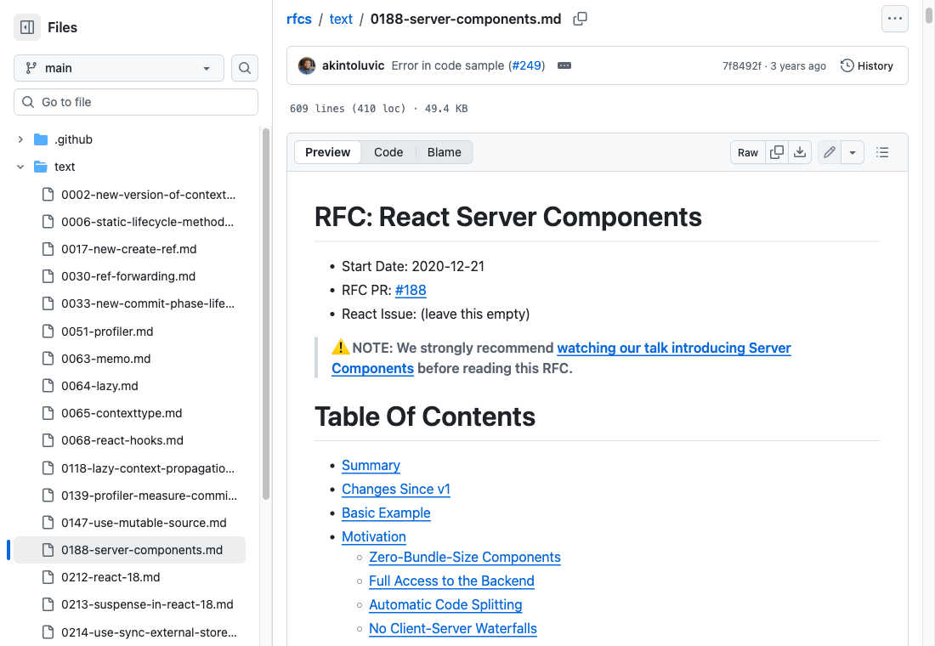This screenshot has height=646, width=935.
Task: Open RFC PR #188 link
Action: [x=411, y=291]
